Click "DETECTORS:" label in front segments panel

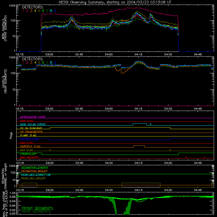(33, 7)
